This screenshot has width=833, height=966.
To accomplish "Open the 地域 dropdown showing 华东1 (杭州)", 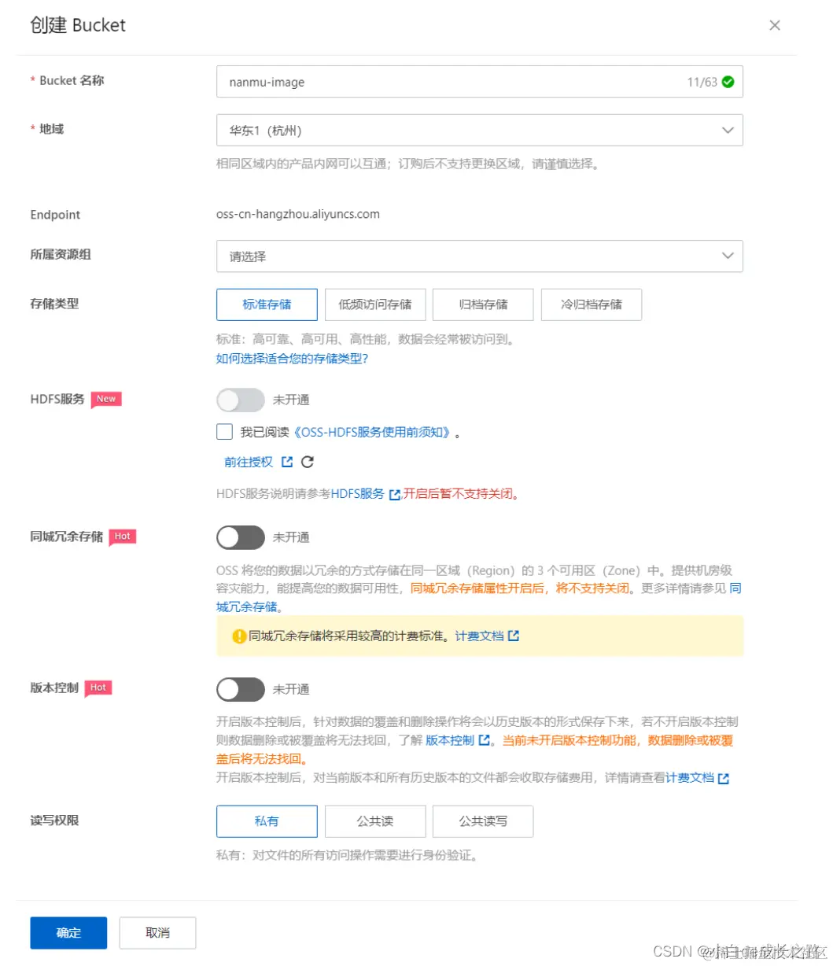I will [x=479, y=130].
